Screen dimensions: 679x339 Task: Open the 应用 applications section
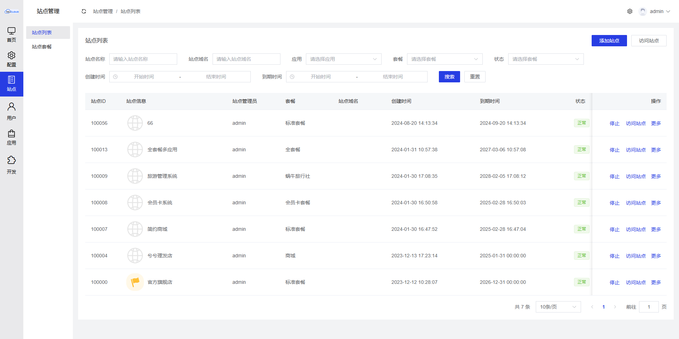[11, 138]
